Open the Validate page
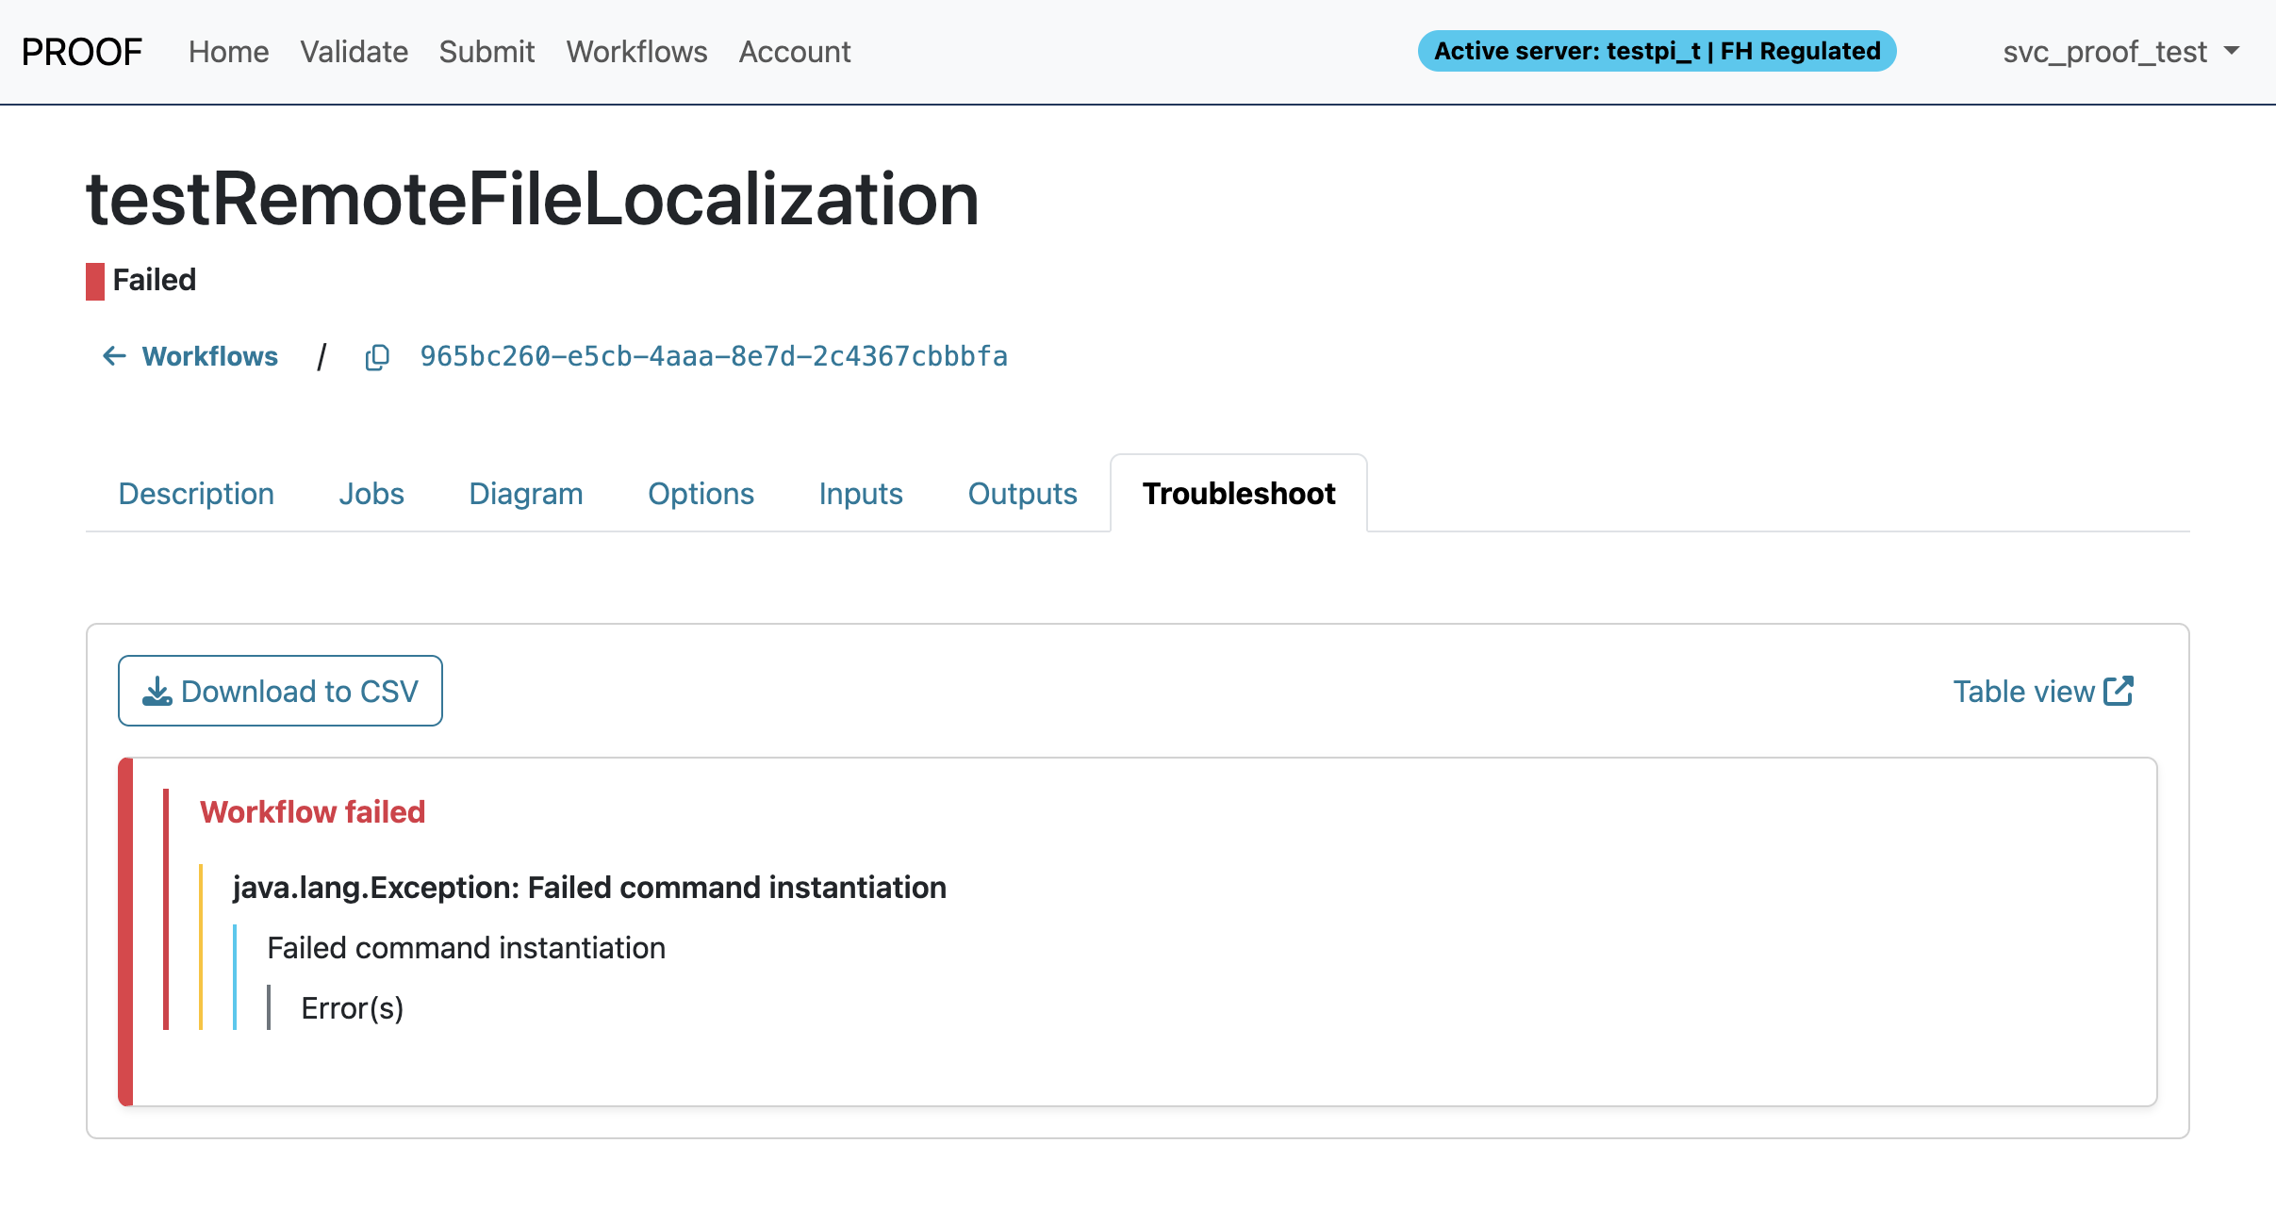Viewport: 2276px width, 1225px height. pyautogui.click(x=354, y=51)
